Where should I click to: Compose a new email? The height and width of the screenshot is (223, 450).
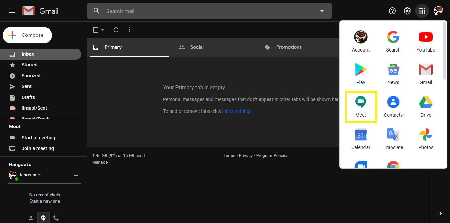click(x=27, y=35)
